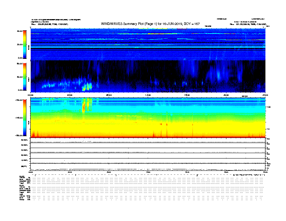Click the -160.00 tick on TNR color bar

19,135
